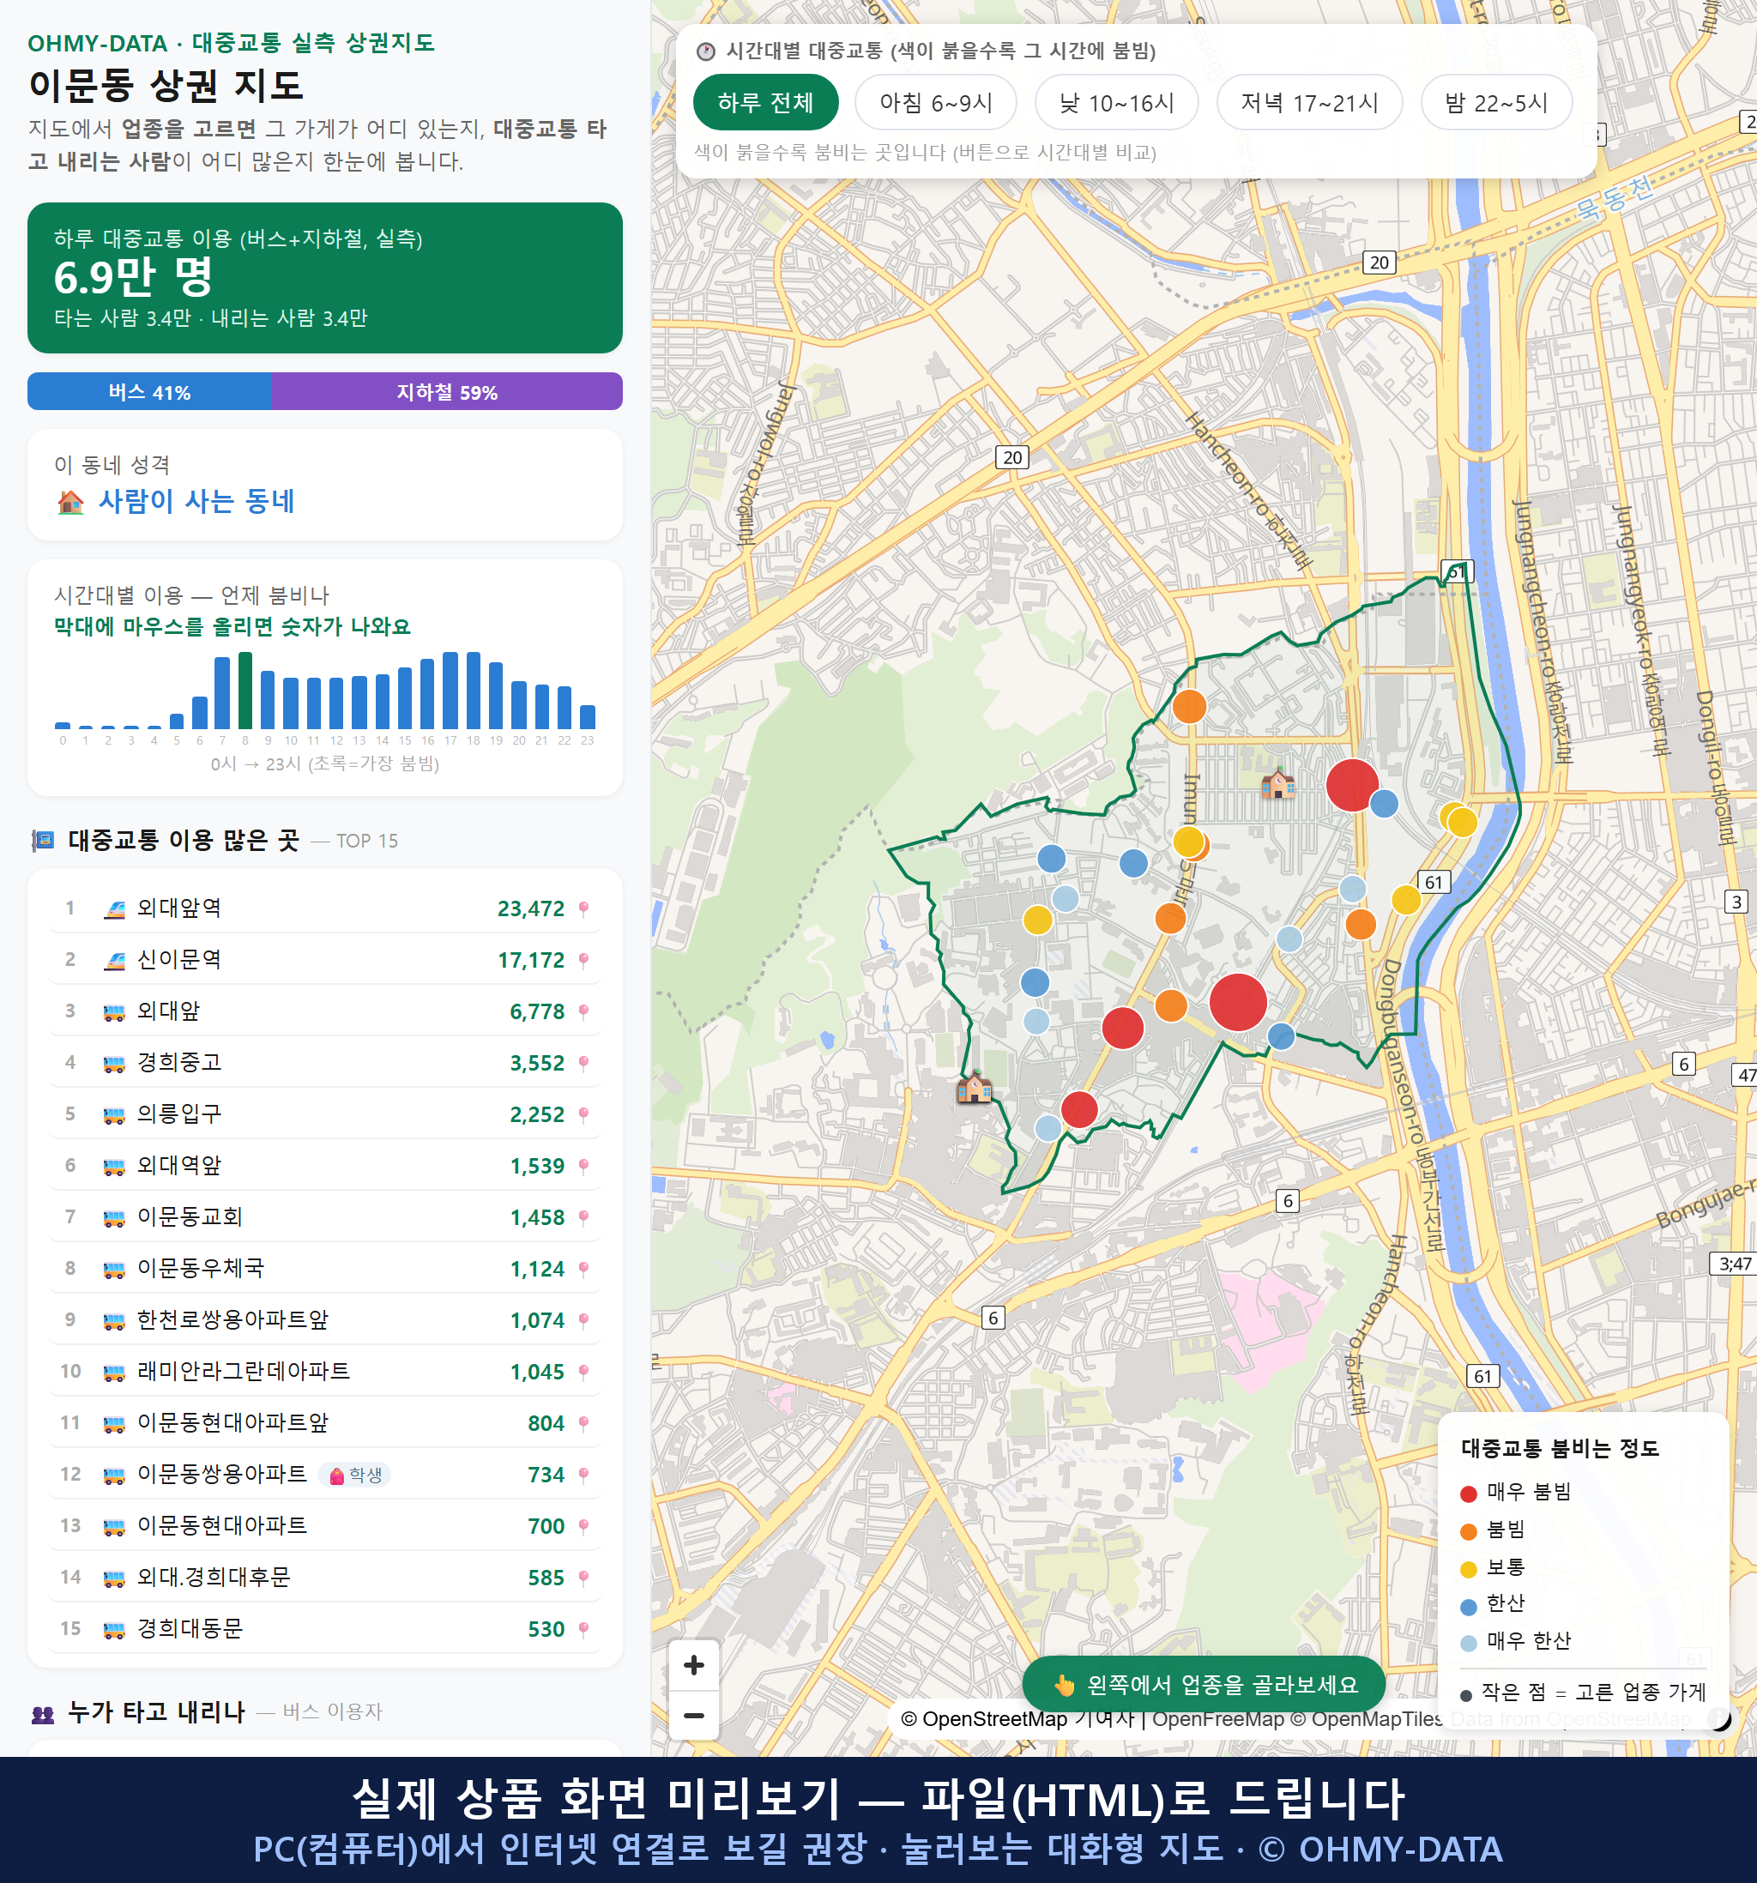The width and height of the screenshot is (1757, 1883).
Task: Click the 지하철 59% bar segment
Action: tap(446, 391)
